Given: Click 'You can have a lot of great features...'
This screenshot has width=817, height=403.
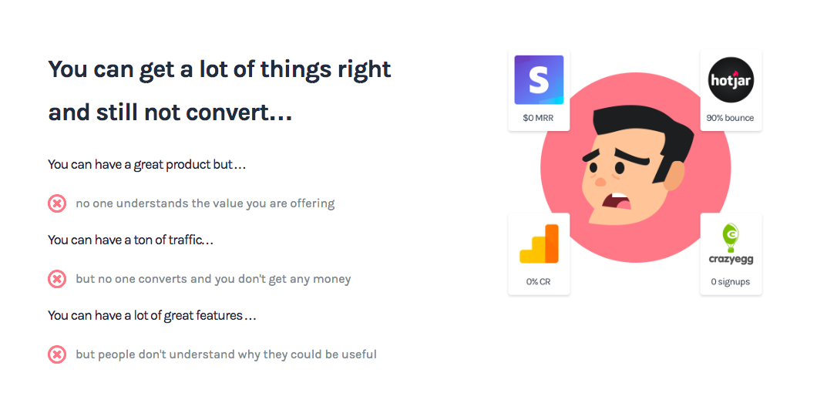Looking at the screenshot, I should tap(152, 315).
